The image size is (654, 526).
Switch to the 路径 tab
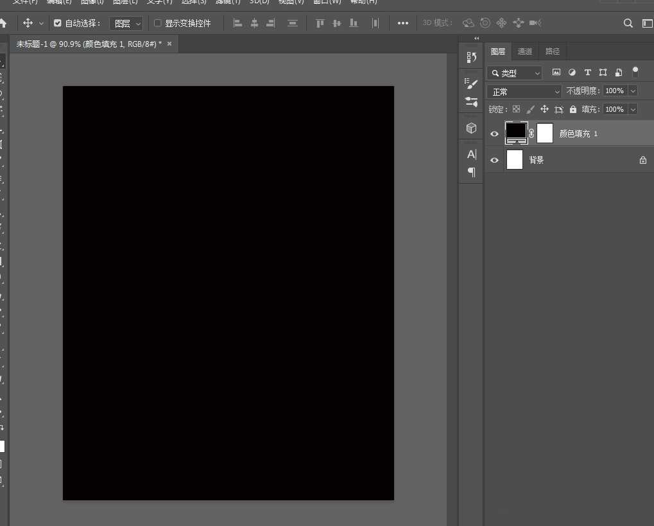coord(552,51)
